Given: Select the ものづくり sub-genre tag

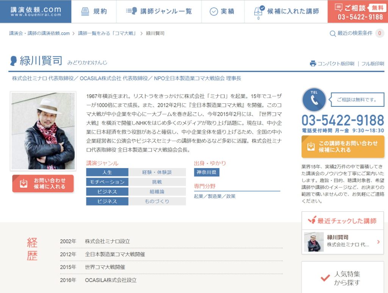Looking at the screenshot, I should click(x=157, y=201).
